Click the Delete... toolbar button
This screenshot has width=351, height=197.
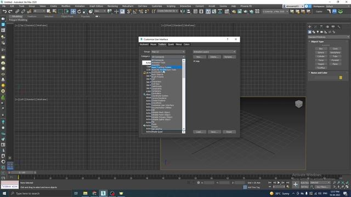214,57
